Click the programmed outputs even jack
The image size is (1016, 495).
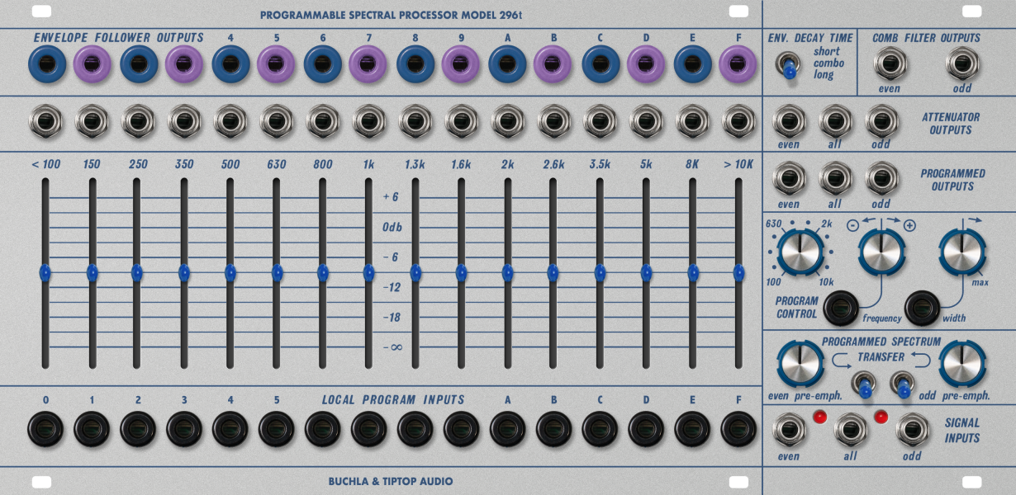click(x=789, y=179)
